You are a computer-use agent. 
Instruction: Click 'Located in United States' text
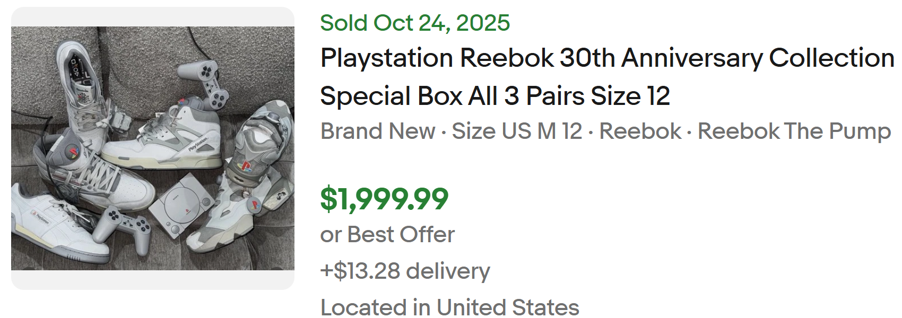[449, 307]
